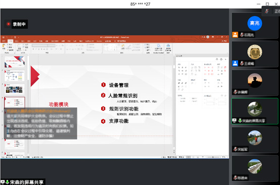The width and height of the screenshot is (280, 185).
Task: Click the 宋淼的屏幕共享 label at bottom left
Action: (26, 182)
